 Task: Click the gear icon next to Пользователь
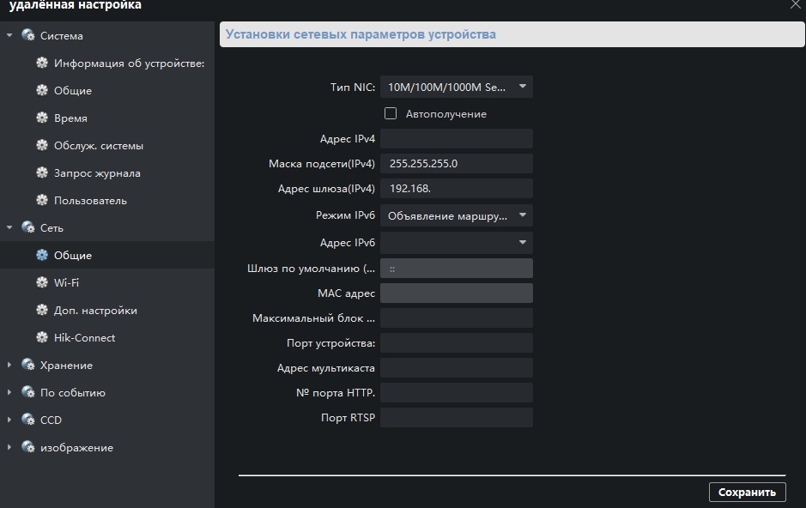41,201
